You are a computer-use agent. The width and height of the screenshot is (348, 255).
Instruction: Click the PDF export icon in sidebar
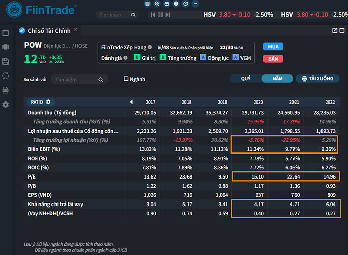point(6,90)
